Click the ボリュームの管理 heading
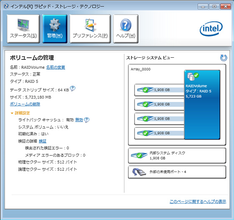This screenshot has width=234, height=220. [32, 58]
